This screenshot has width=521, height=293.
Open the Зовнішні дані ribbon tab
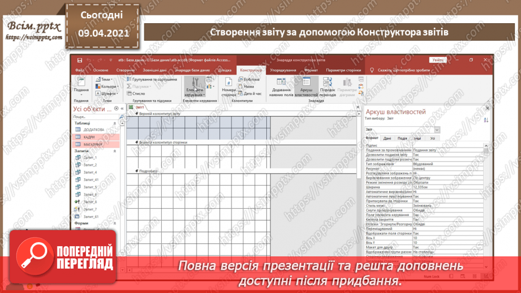point(154,70)
